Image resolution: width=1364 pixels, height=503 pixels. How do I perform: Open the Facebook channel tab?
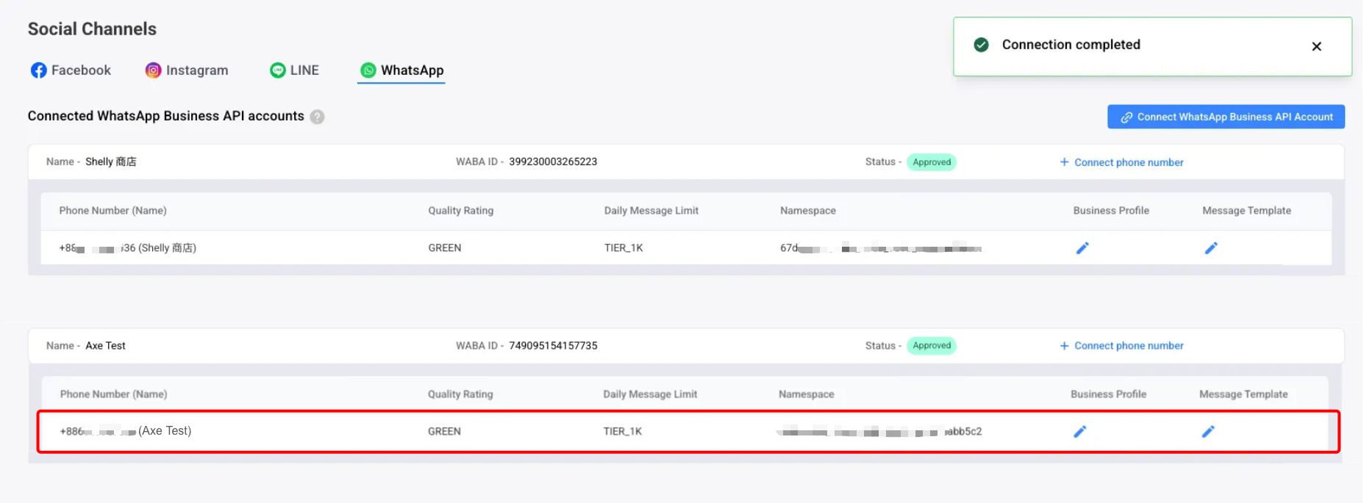point(71,70)
